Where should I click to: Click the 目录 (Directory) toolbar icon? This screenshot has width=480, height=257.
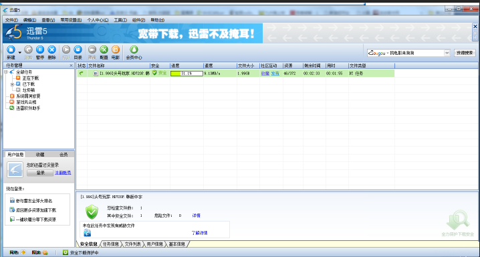78,50
